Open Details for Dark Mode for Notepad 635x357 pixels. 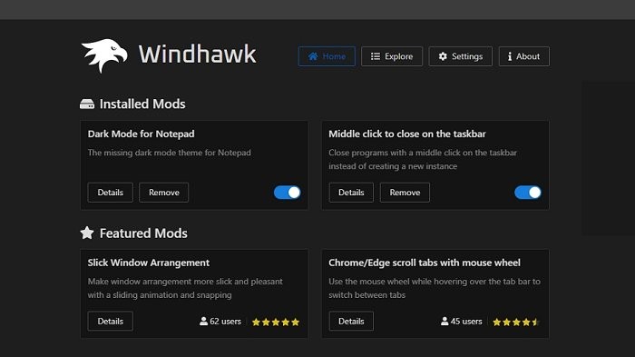pyautogui.click(x=110, y=193)
